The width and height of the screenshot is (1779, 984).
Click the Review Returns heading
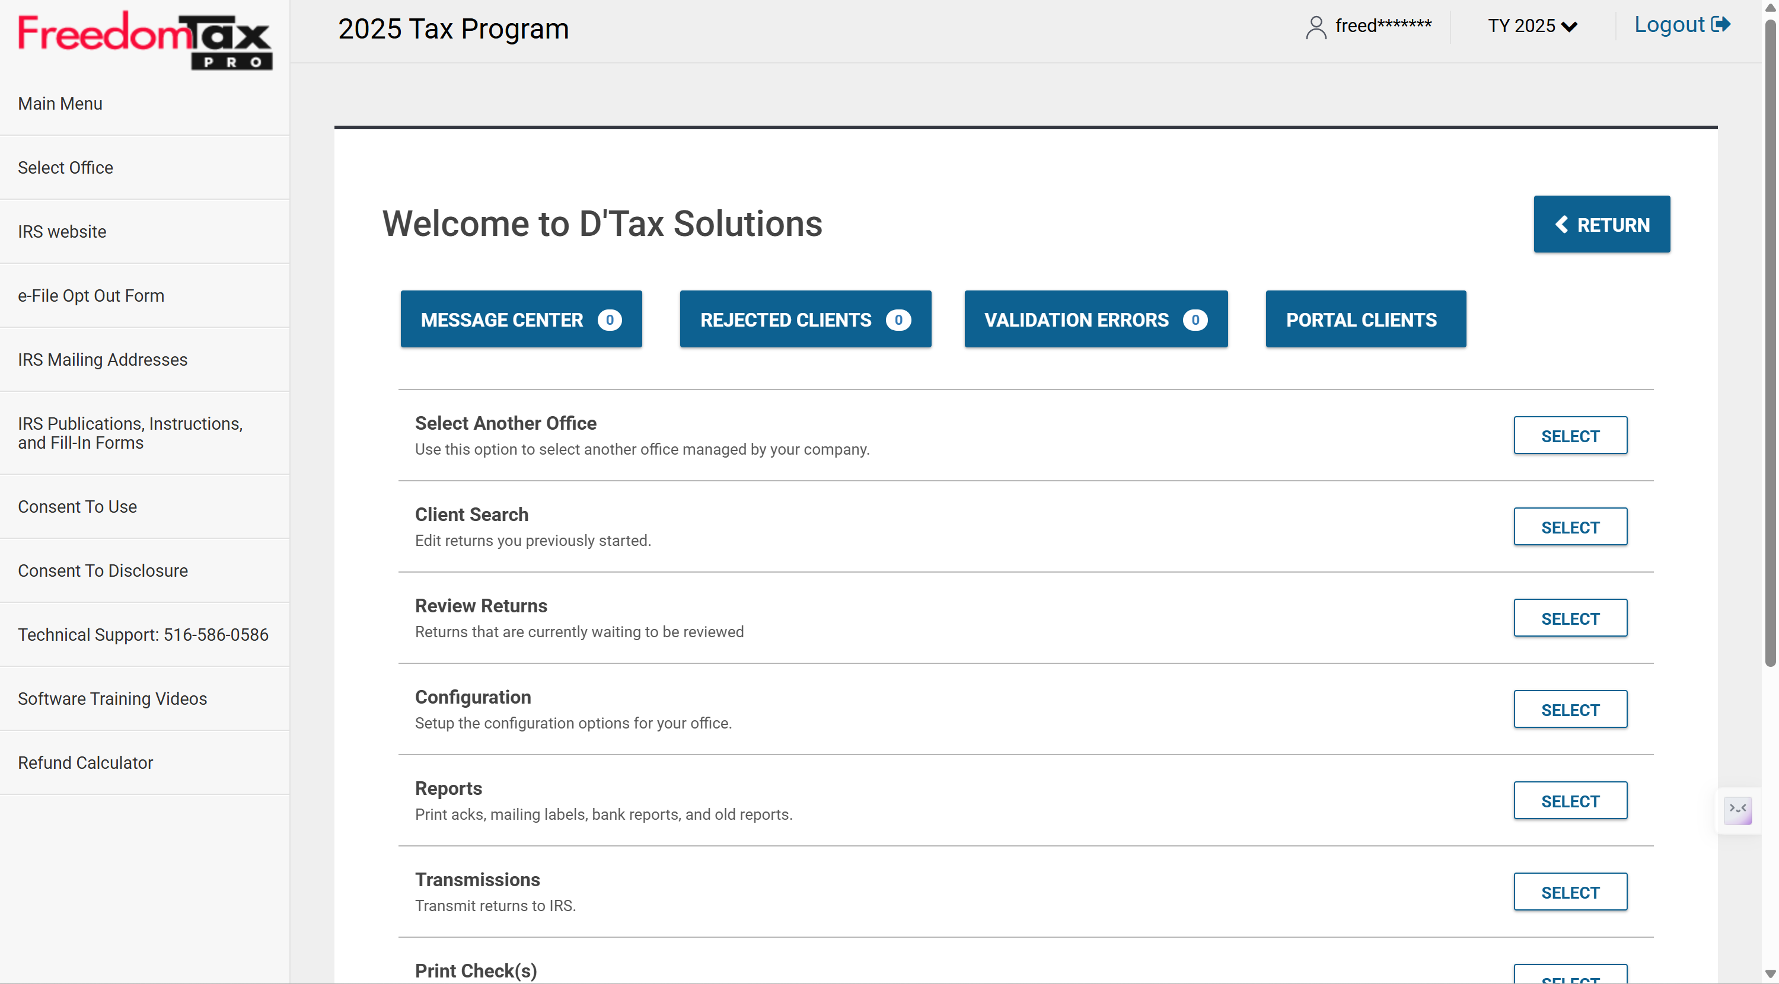[x=481, y=606]
